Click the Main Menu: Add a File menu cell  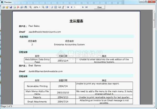(37, 93)
